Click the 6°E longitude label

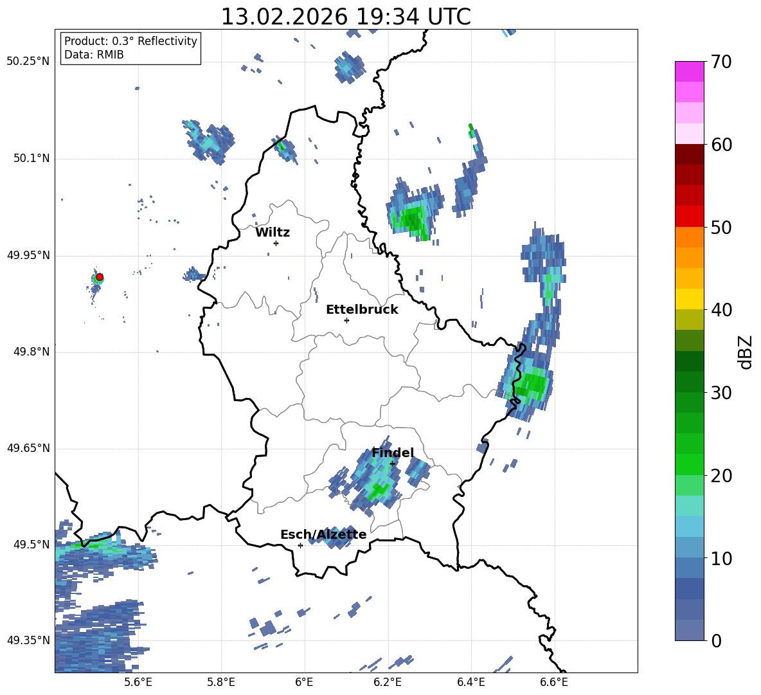point(304,682)
